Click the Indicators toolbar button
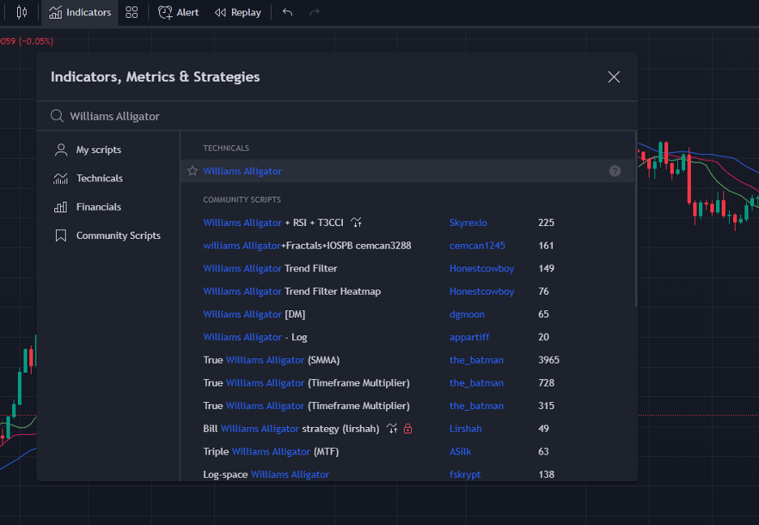This screenshot has width=759, height=525. (79, 13)
